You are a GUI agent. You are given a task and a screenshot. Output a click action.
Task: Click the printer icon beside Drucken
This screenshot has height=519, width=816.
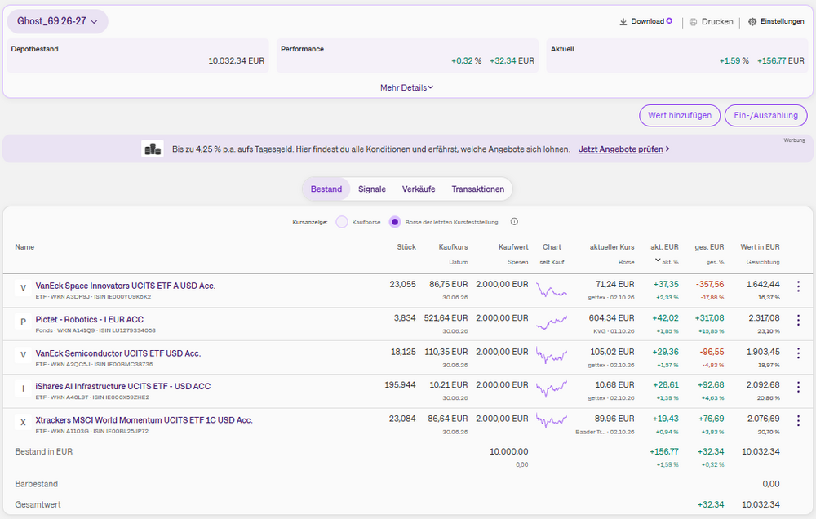[x=693, y=22]
